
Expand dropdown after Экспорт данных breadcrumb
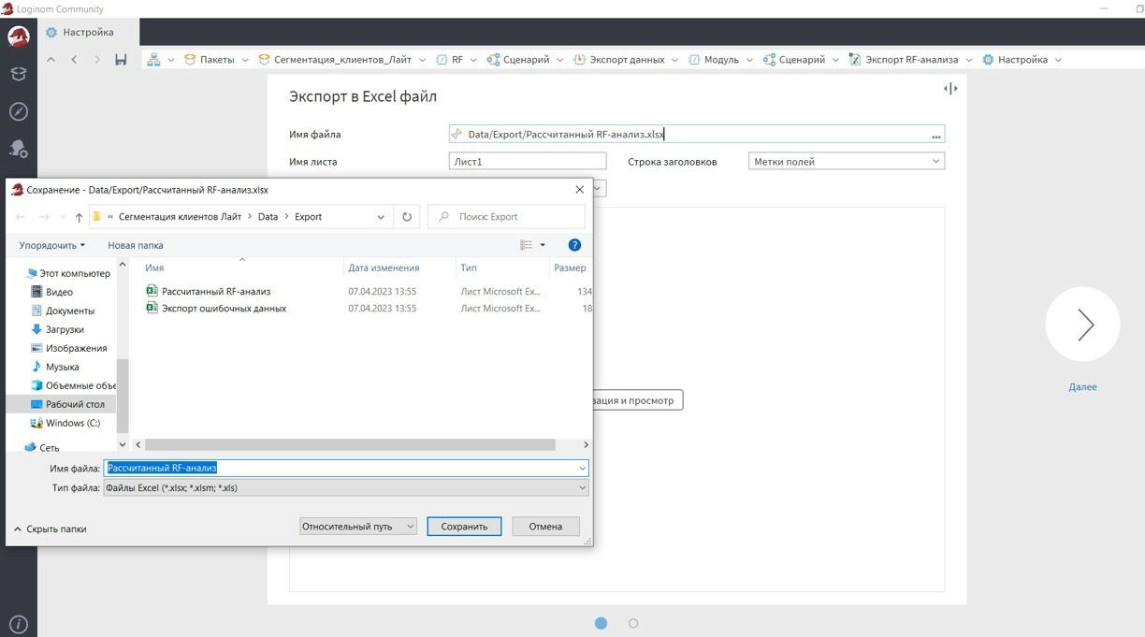[675, 59]
